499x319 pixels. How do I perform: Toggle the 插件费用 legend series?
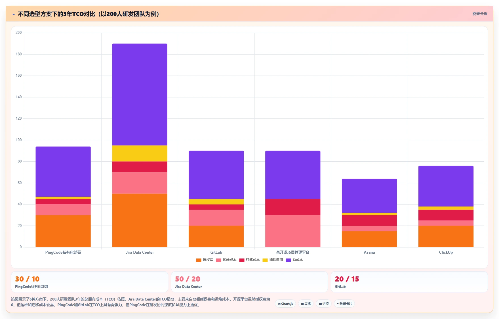pyautogui.click(x=273, y=260)
